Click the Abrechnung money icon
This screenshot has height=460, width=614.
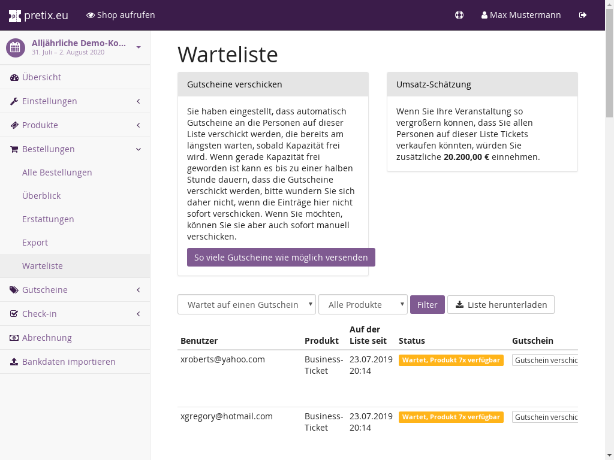[x=14, y=338]
